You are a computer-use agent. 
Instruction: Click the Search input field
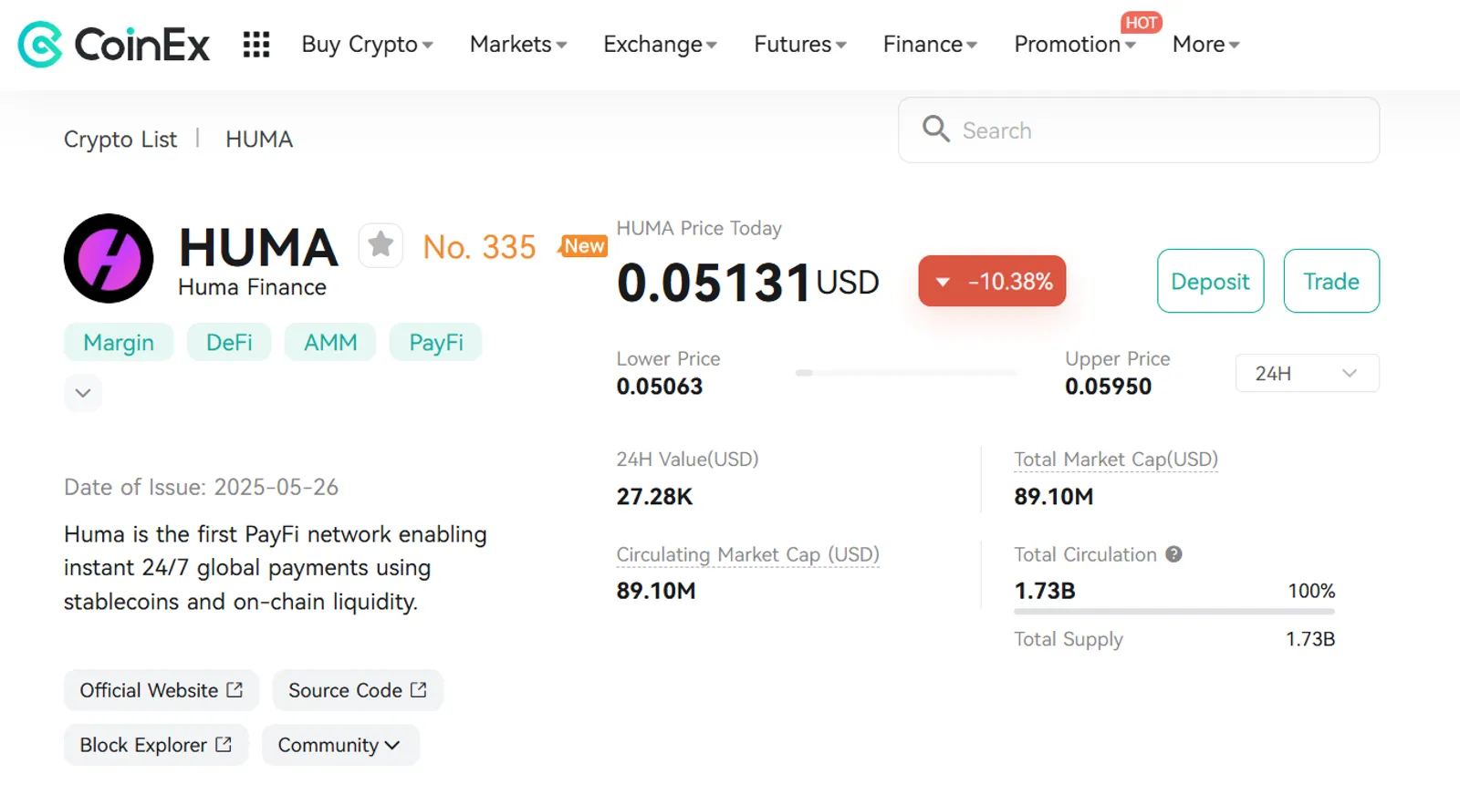click(x=1139, y=130)
